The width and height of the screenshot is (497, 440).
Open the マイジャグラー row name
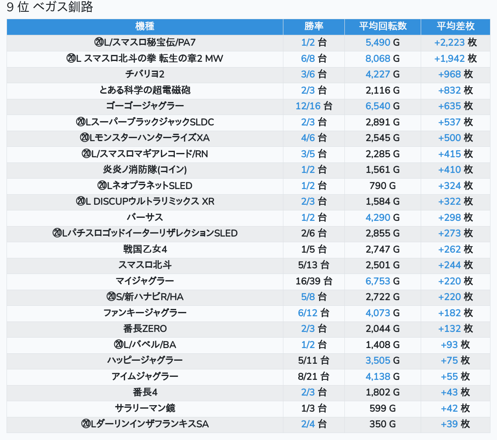(x=145, y=281)
